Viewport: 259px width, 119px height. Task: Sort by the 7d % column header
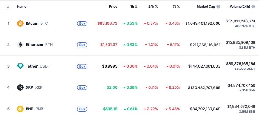(x=176, y=7)
